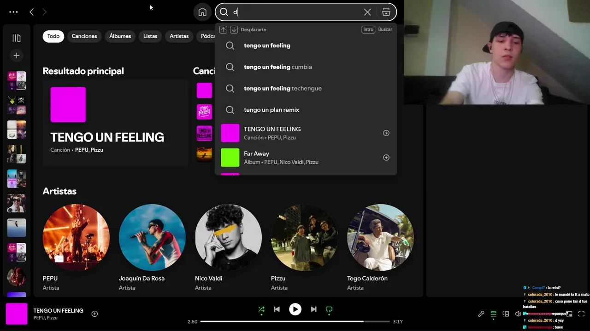Screen dimensions: 590x331
Task: Click the Intro Buscar hint
Action: [377, 29]
